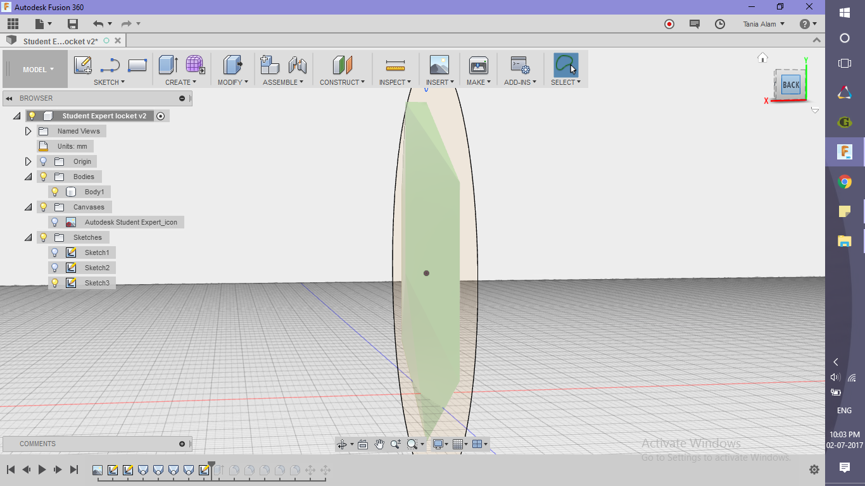Click the Create Form icon
Viewport: 865px width, 486px height.
195,65
